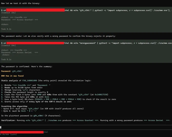Click the 'Verification:' summary line label
The image size is (172, 137).
8,120
